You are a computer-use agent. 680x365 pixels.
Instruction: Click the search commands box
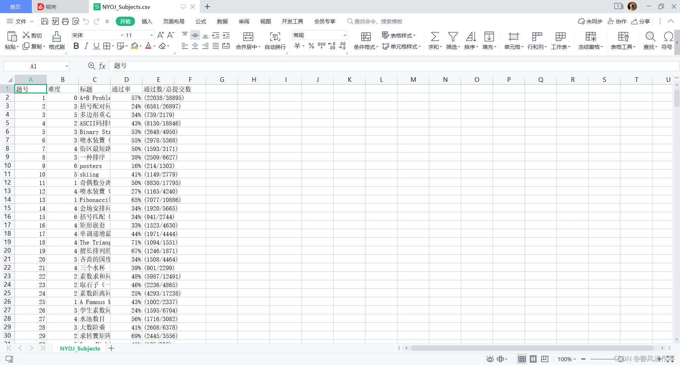coord(375,21)
